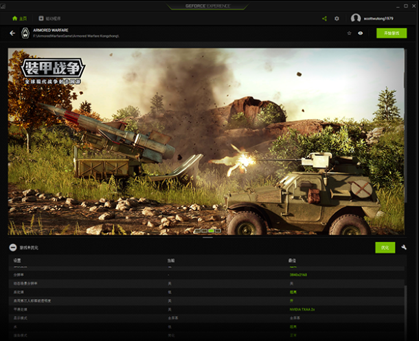
Task: Switch to the Drivers tab
Action: click(x=49, y=19)
